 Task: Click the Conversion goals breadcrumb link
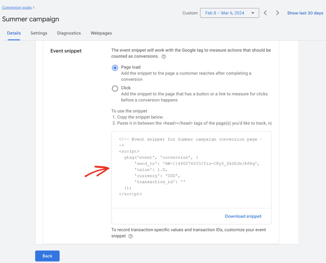tap(17, 7)
